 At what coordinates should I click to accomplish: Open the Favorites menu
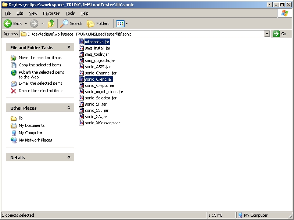[51, 13]
